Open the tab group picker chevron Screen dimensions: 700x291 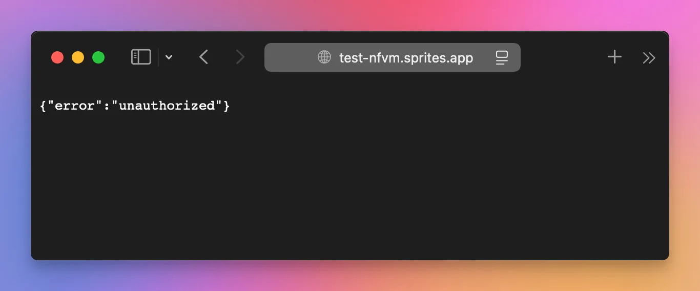tap(169, 57)
